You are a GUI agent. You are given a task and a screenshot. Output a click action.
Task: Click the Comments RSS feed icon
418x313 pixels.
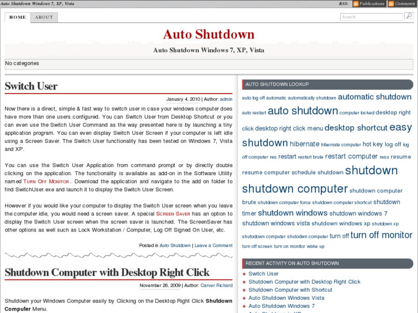pos(391,3)
